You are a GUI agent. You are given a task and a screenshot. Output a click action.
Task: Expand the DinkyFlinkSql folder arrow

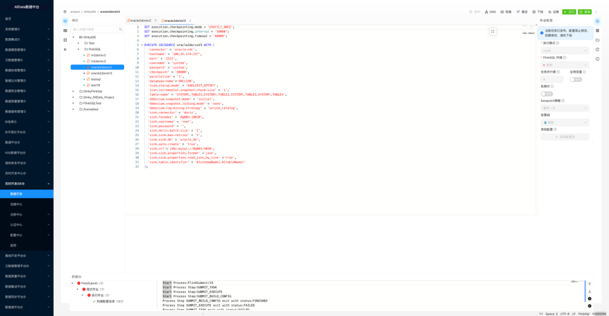tap(73, 91)
